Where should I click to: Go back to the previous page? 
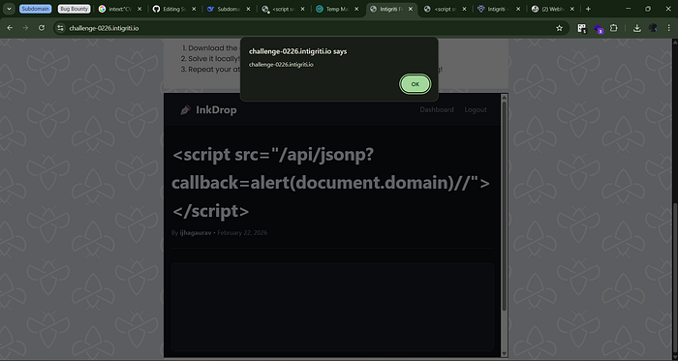tap(10, 28)
